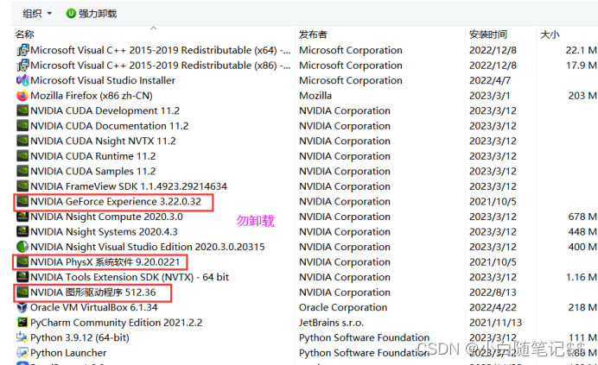
Task: Select NVIDIA PhysX 系统软件 9.20.0221 entry
Action: pos(105,262)
